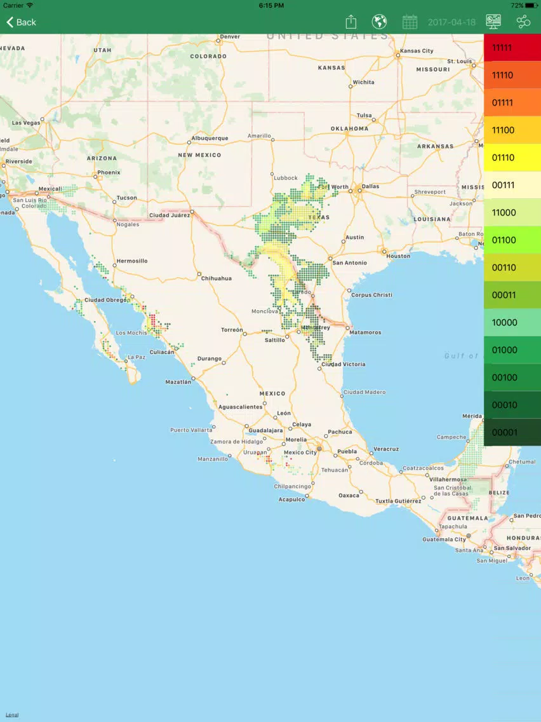
Task: Select the darkest 00001 legend swatch
Action: 512,432
